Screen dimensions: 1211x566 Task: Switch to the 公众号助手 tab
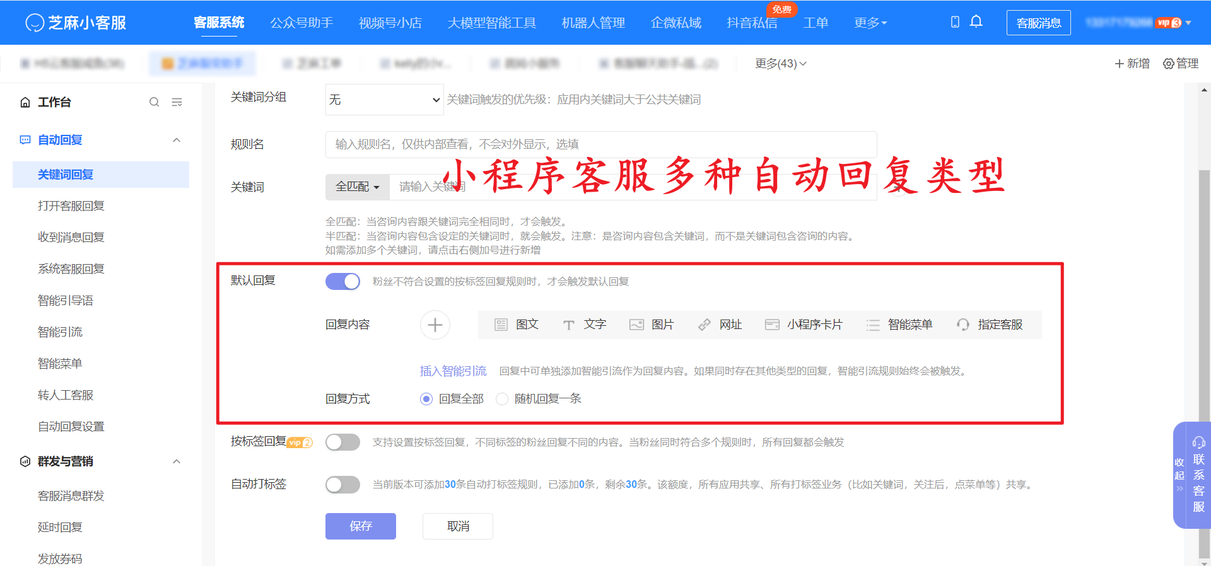[x=301, y=23]
